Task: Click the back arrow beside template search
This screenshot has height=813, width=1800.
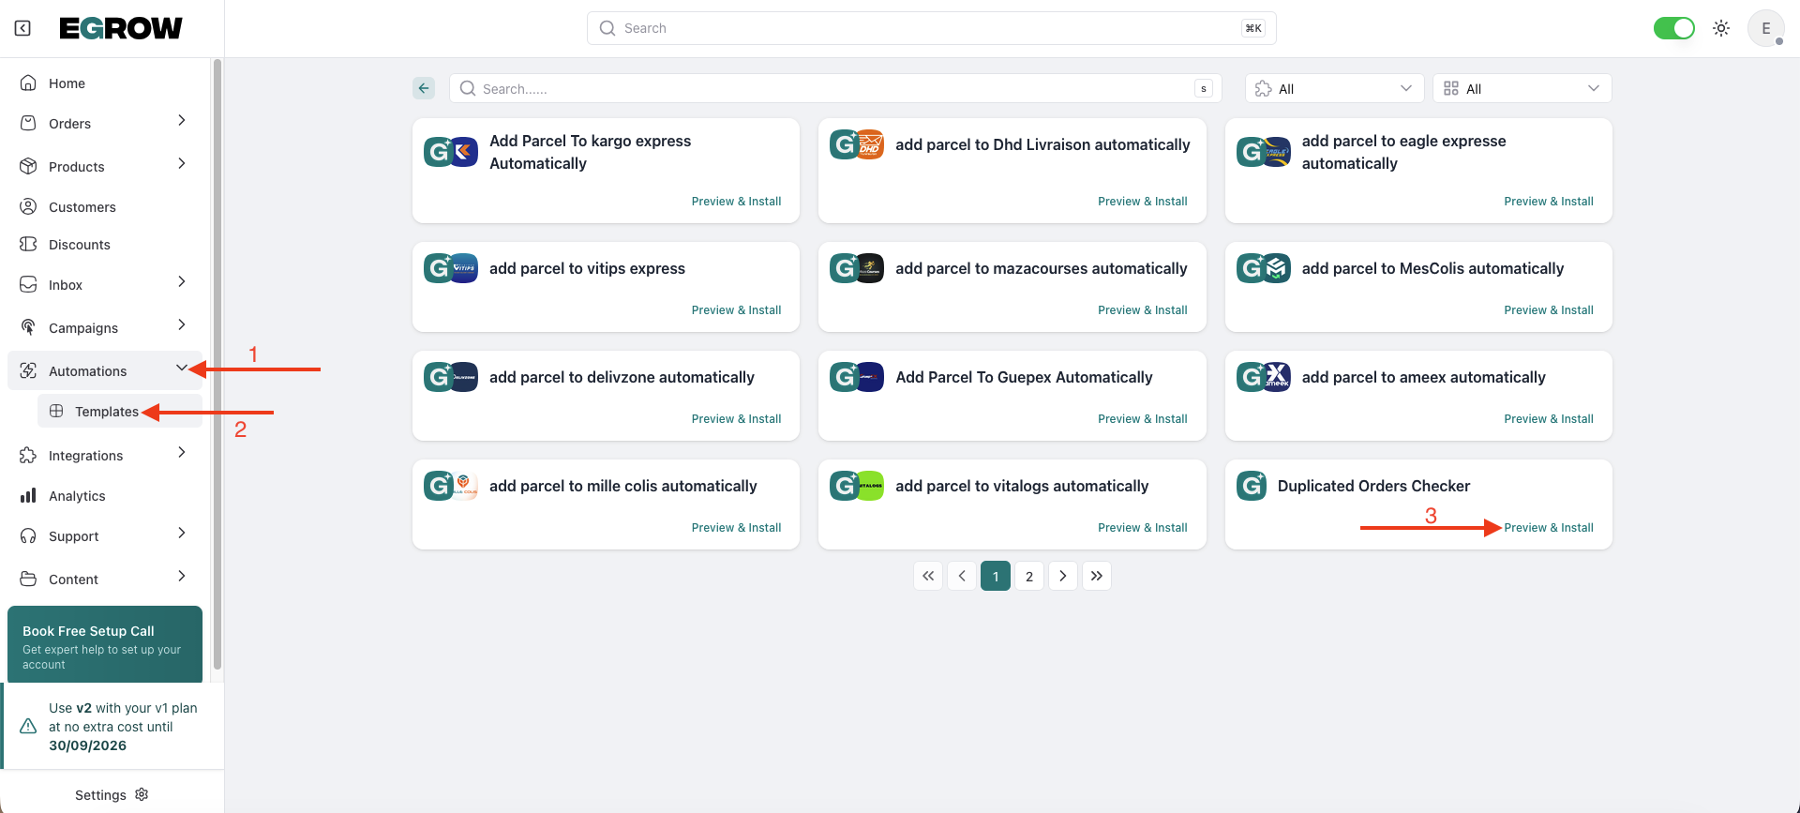Action: click(x=424, y=88)
